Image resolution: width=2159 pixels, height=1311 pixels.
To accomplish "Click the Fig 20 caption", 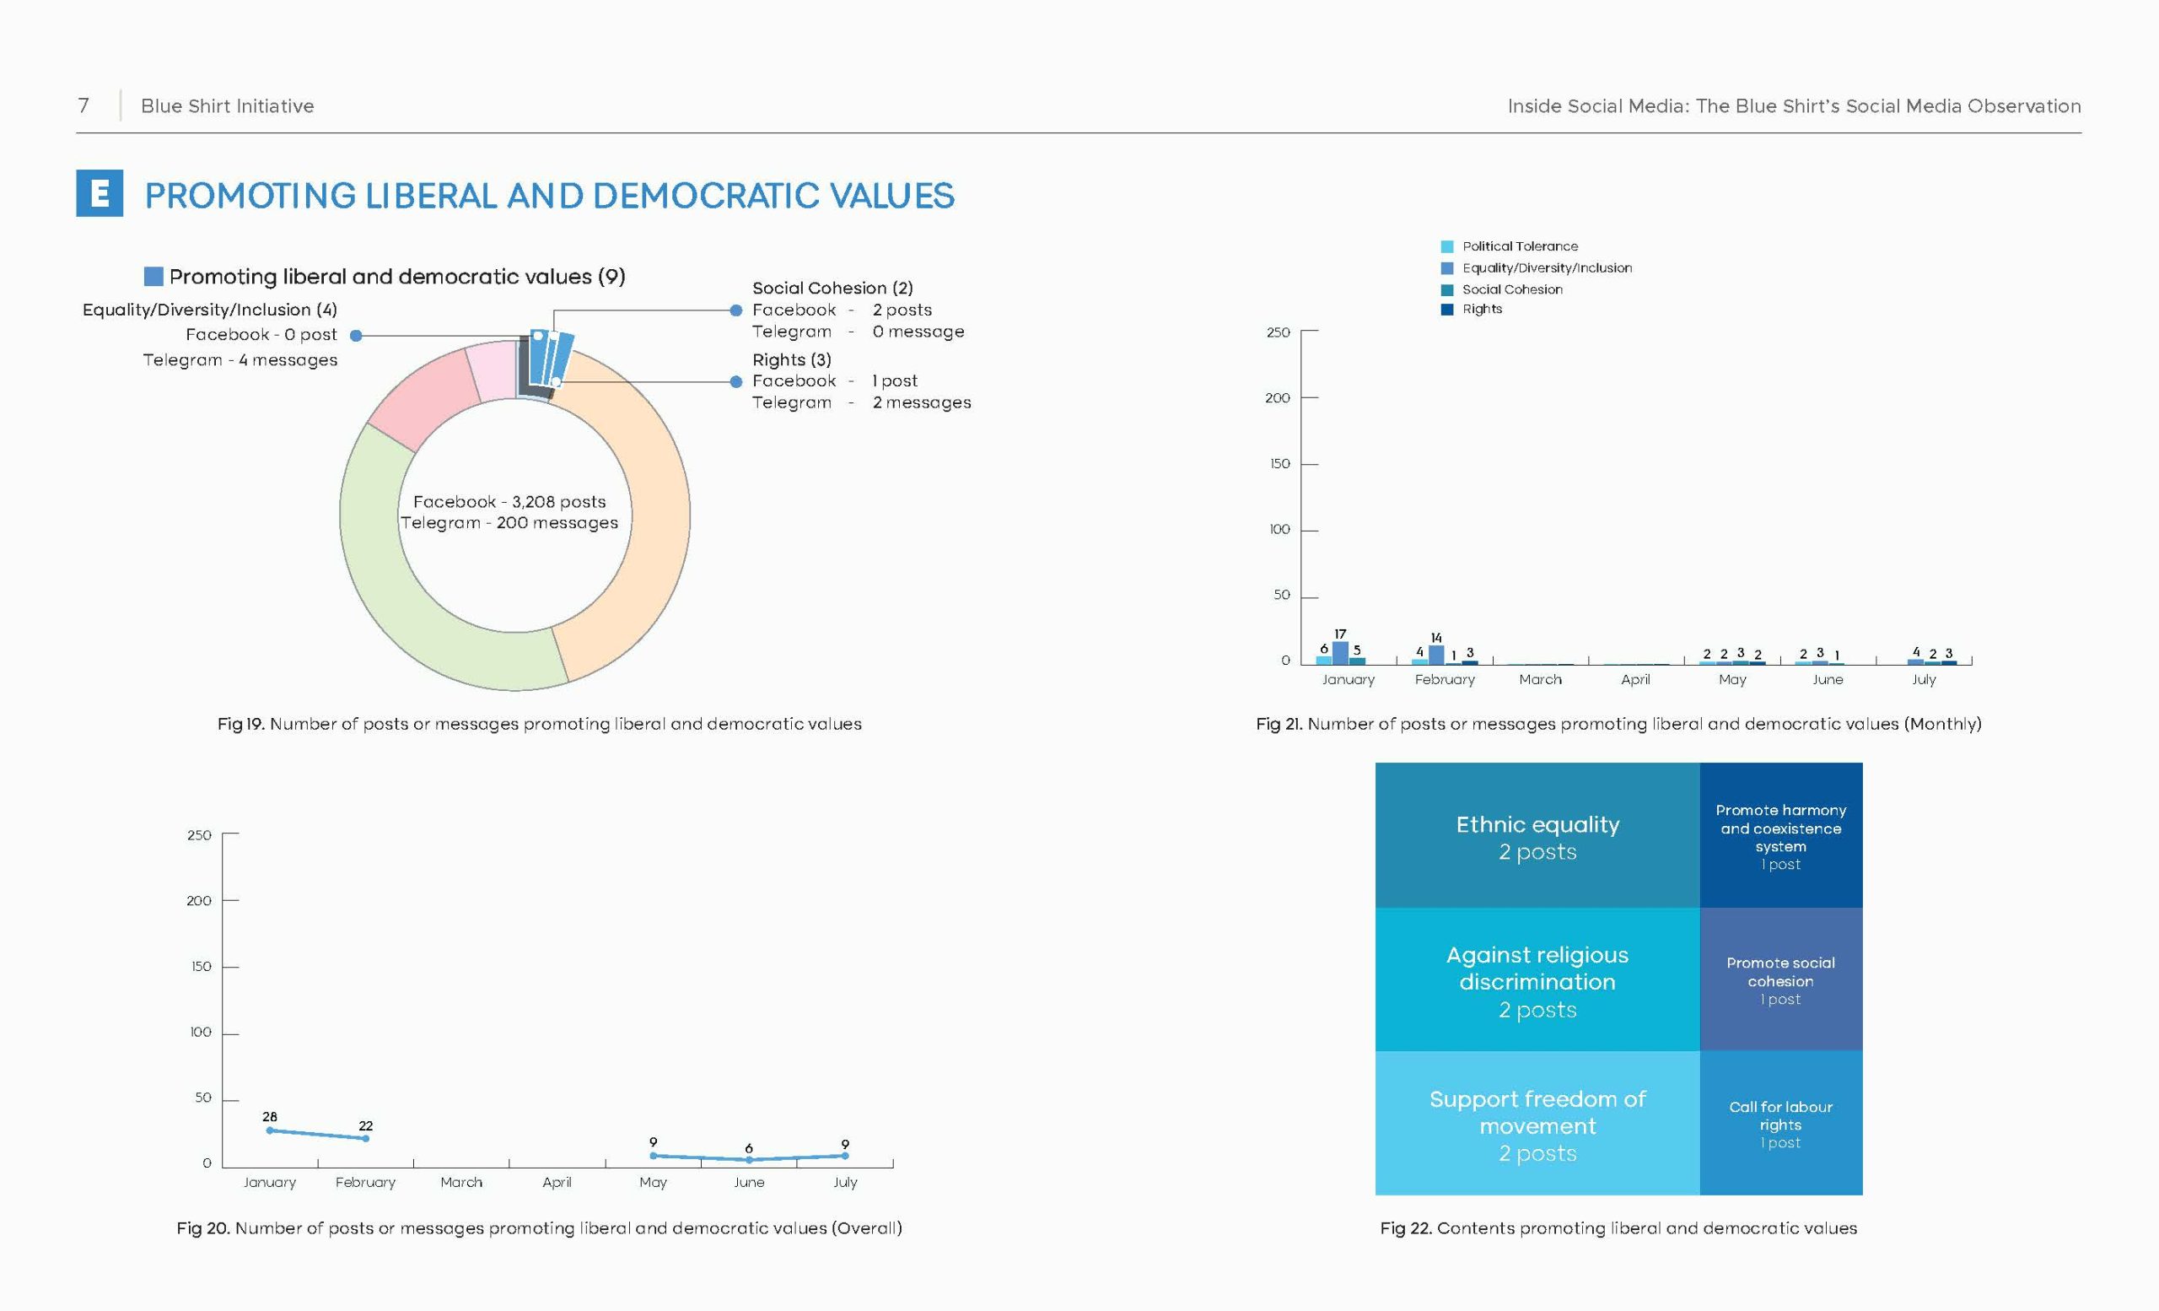I will 539,1227.
